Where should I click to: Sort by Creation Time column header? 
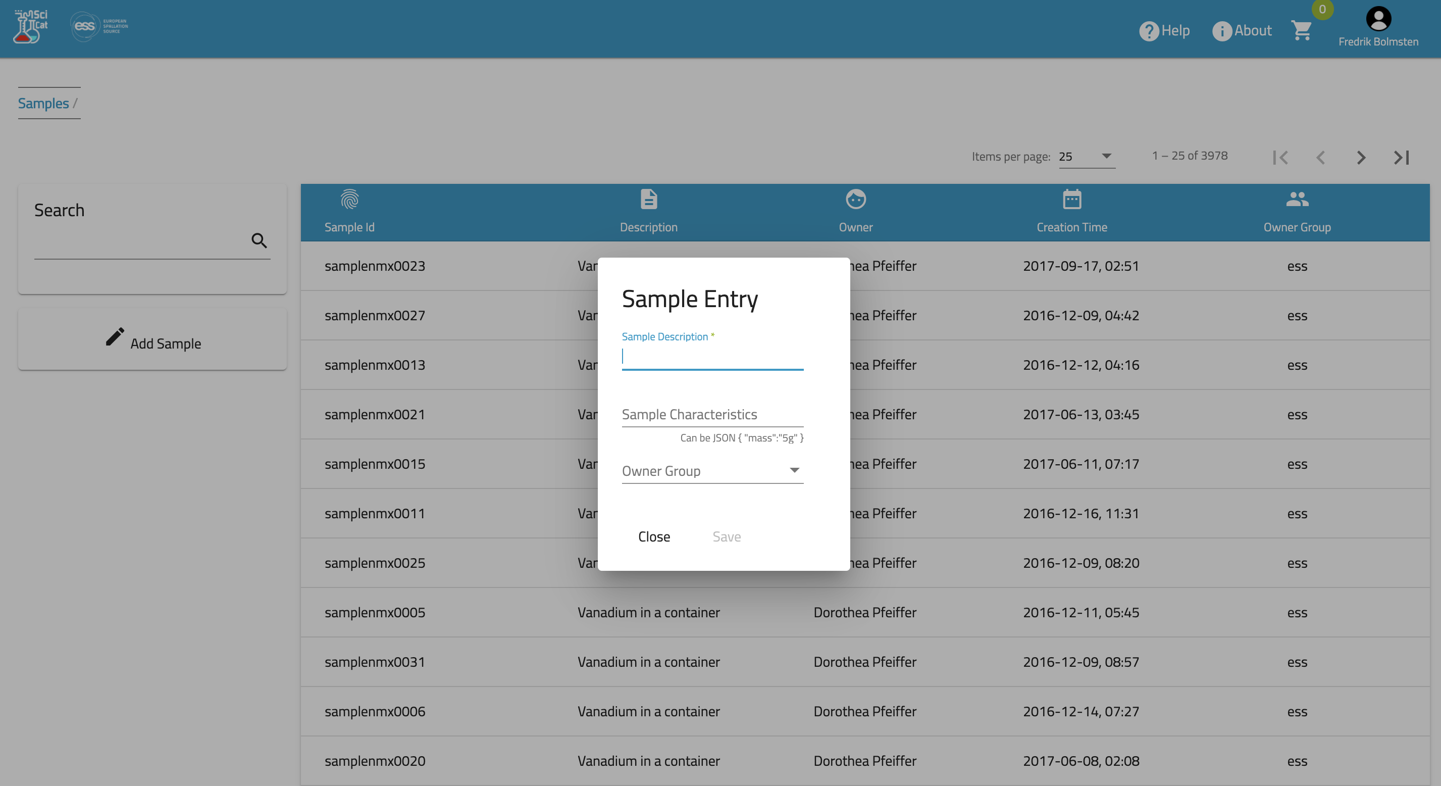tap(1071, 227)
